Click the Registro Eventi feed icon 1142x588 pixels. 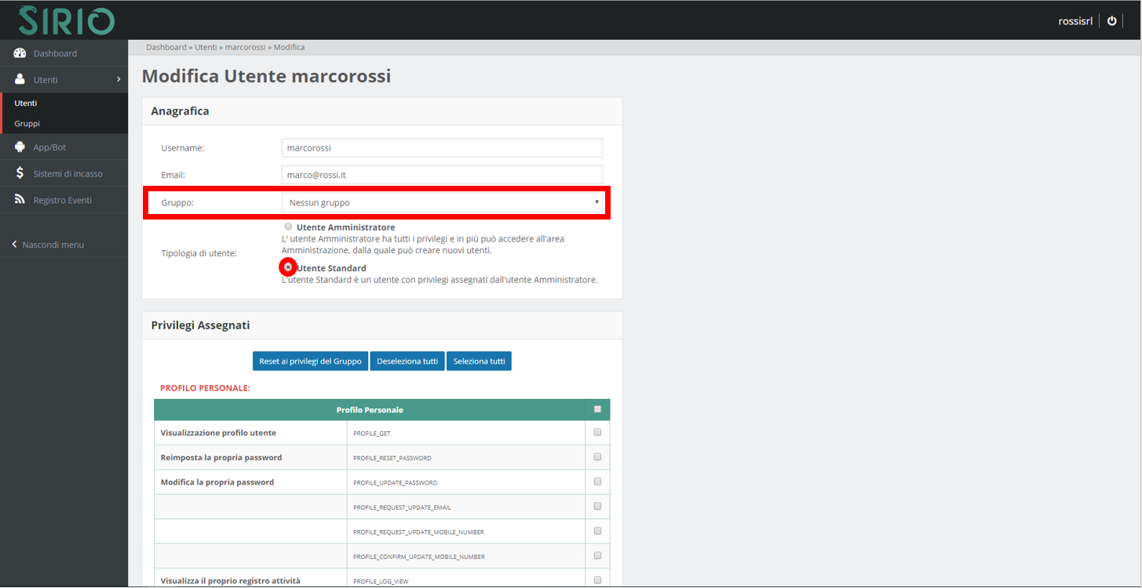click(x=20, y=200)
